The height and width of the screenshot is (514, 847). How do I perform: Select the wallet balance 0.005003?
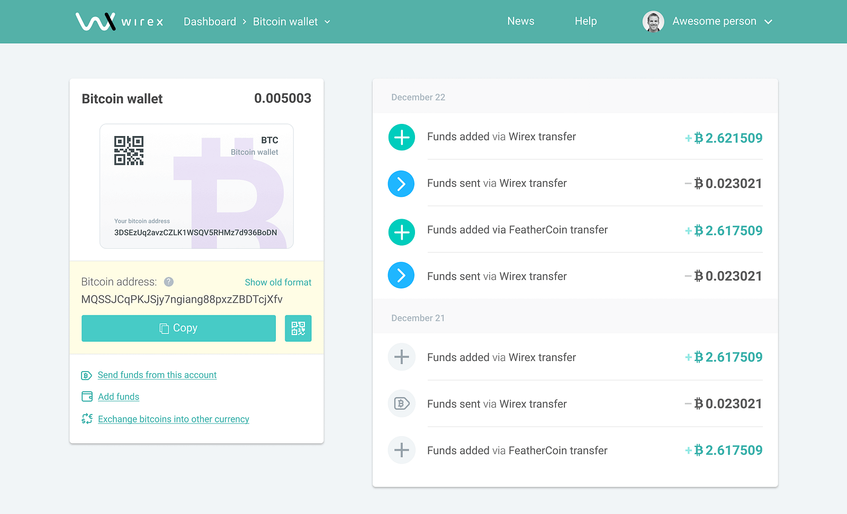point(283,98)
